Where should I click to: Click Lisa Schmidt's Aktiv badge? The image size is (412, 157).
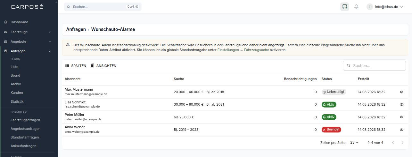click(x=329, y=104)
